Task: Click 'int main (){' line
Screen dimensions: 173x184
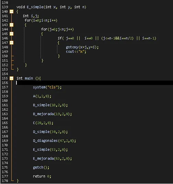Action: click(x=28, y=78)
